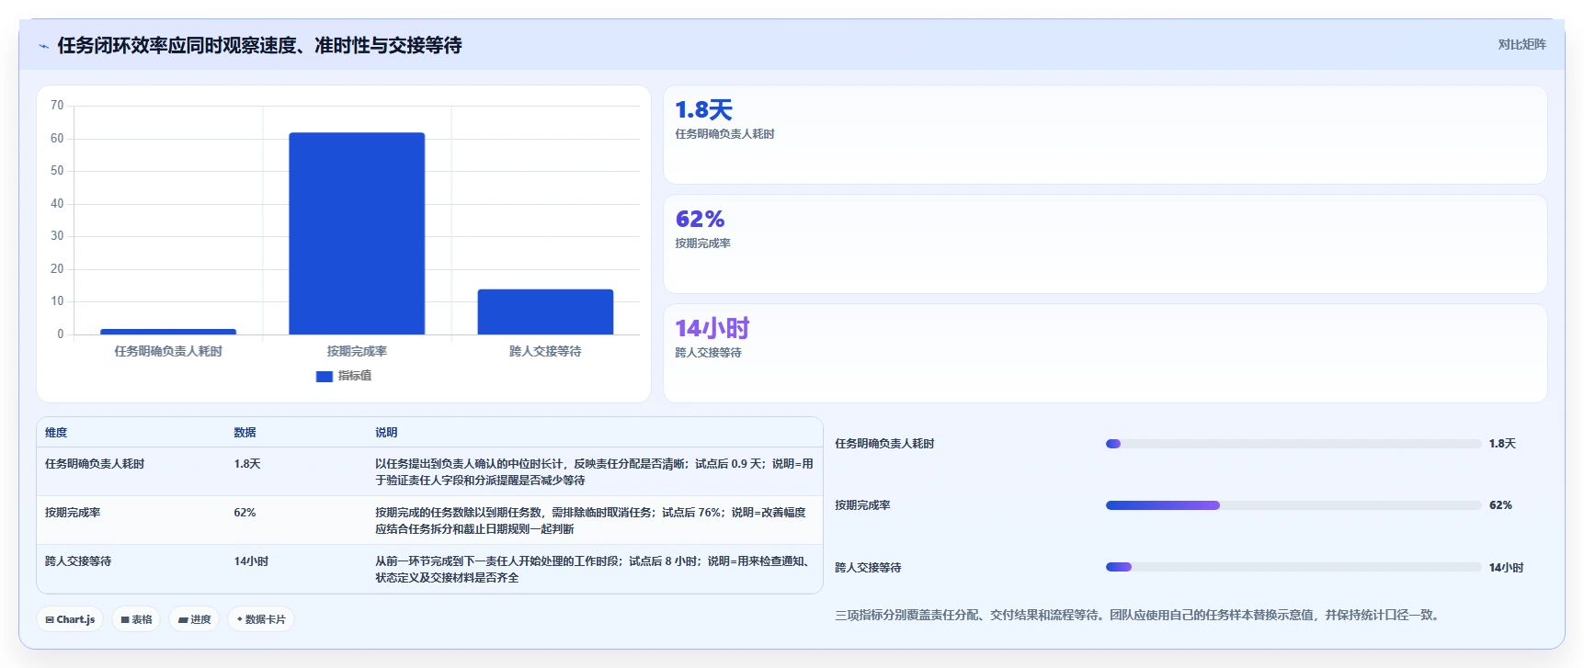Click the 对比矩阵 label in header
Screen dimensions: 1584x668
tap(1521, 44)
